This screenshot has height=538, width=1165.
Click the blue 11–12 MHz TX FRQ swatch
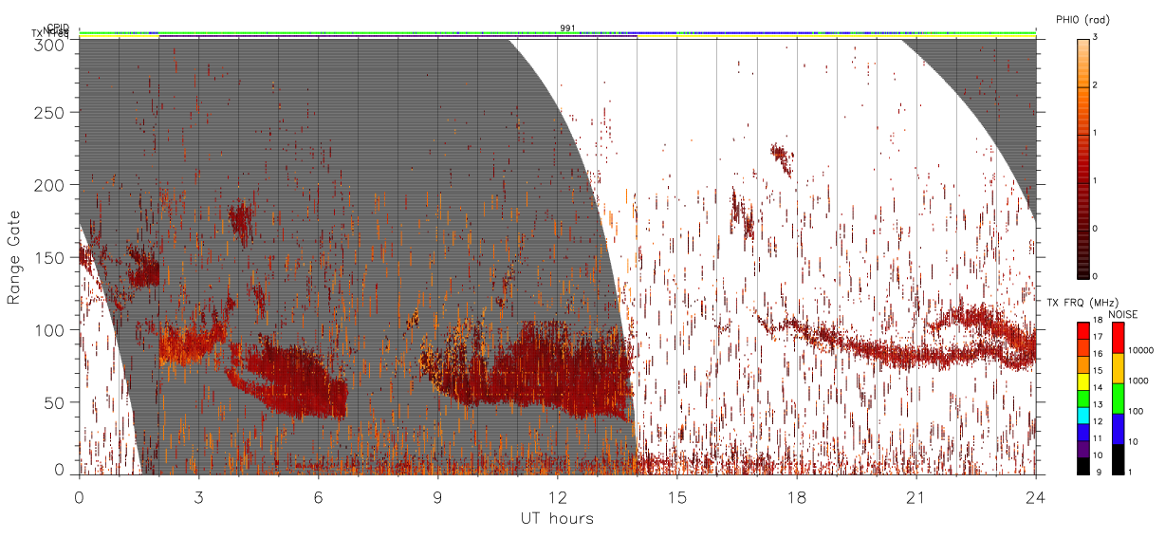[x=1082, y=432]
